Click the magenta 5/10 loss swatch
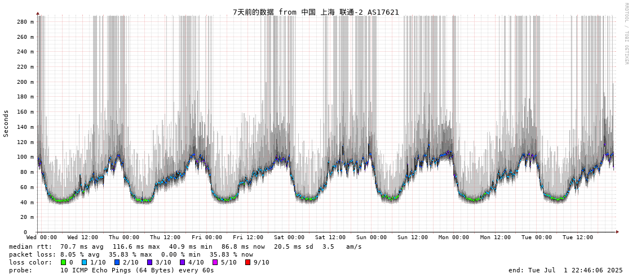The width and height of the screenshot is (632, 278). pyautogui.click(x=215, y=262)
